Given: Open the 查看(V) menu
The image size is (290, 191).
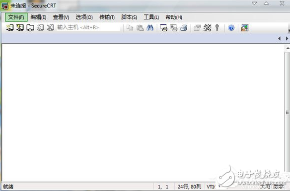Looking at the screenshot, I should [x=61, y=17].
